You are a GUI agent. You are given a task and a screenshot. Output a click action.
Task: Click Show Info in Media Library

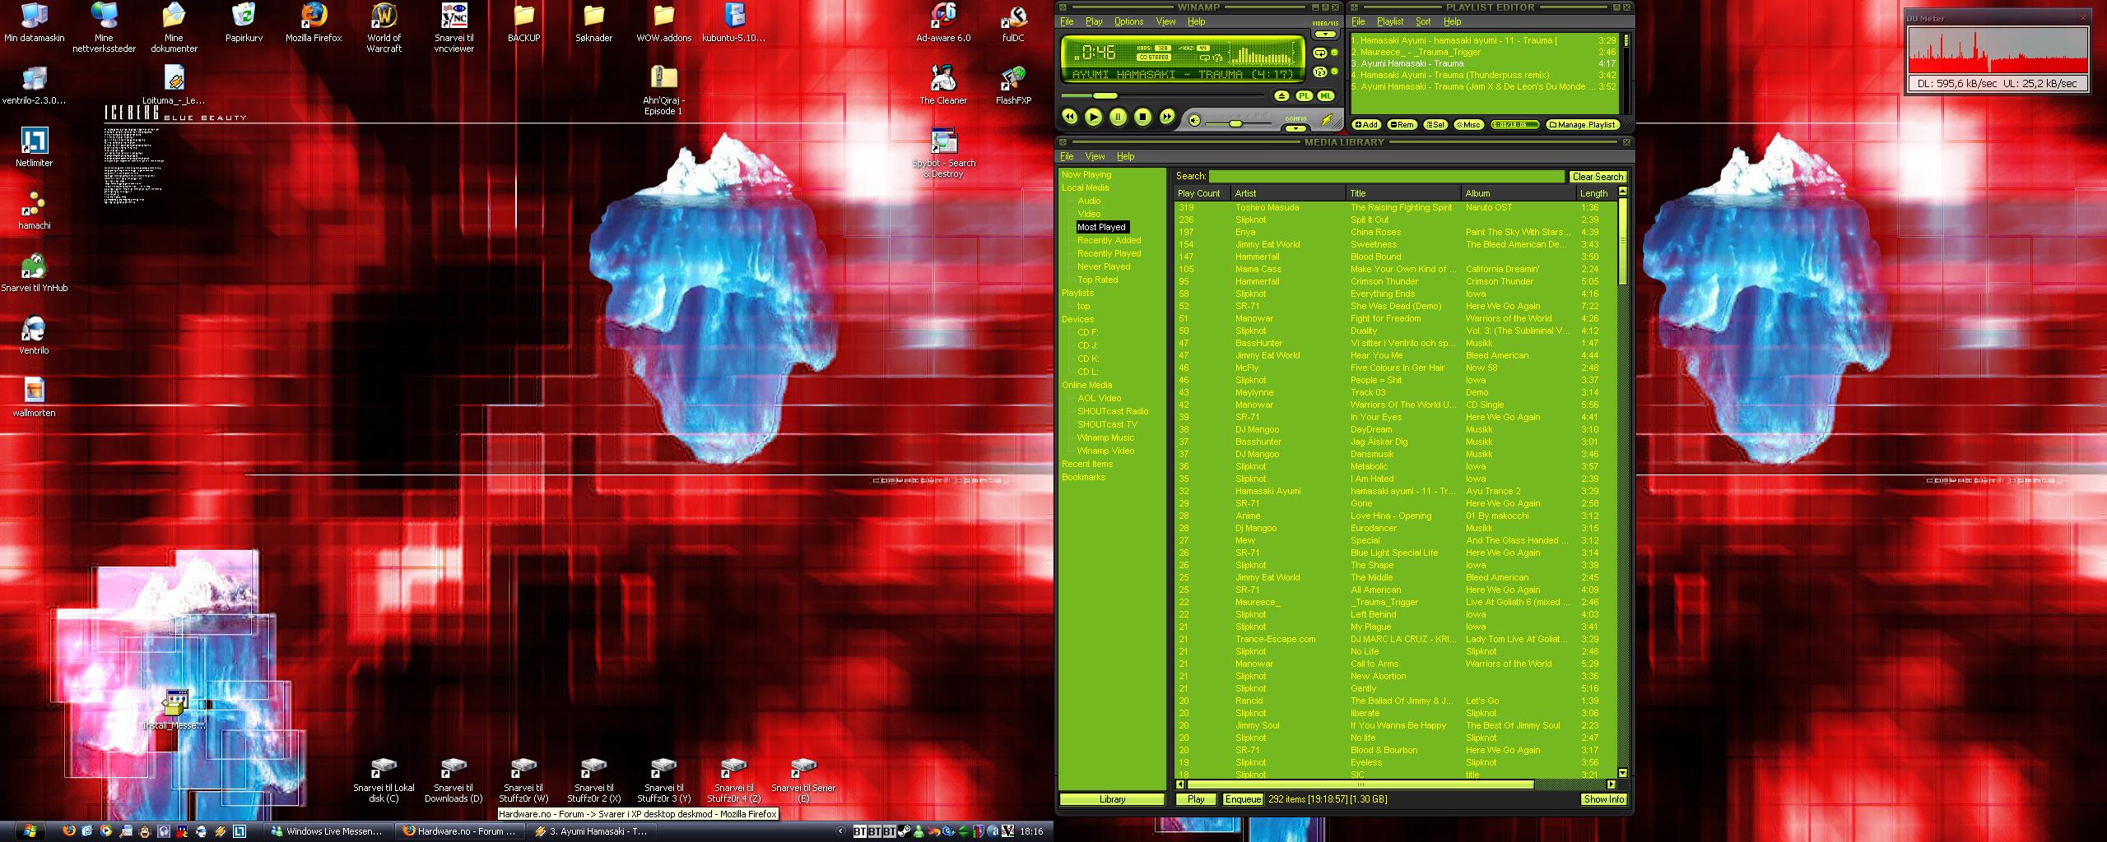pyautogui.click(x=1603, y=799)
